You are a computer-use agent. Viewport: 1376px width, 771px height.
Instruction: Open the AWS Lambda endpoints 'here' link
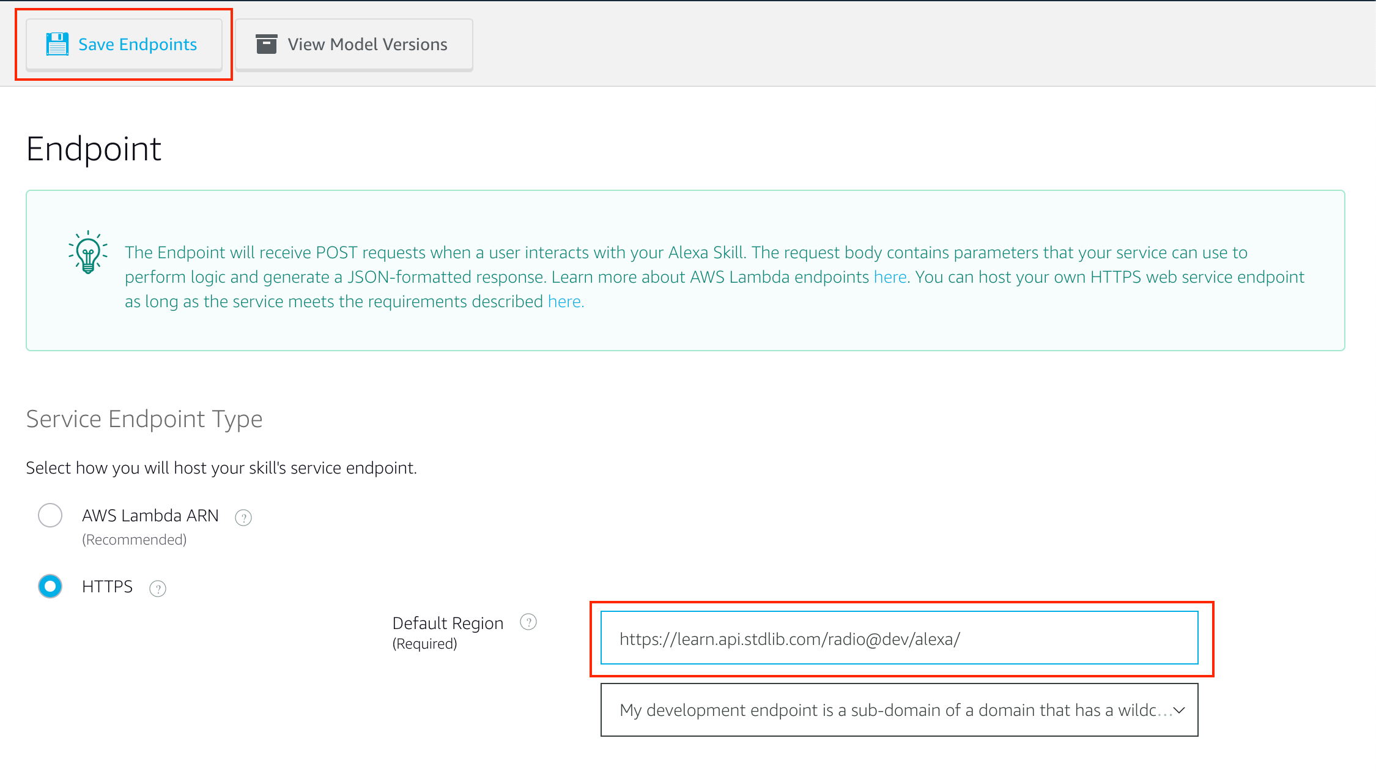pyautogui.click(x=890, y=277)
